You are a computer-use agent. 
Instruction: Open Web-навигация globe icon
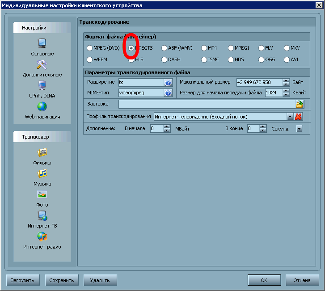pos(42,107)
